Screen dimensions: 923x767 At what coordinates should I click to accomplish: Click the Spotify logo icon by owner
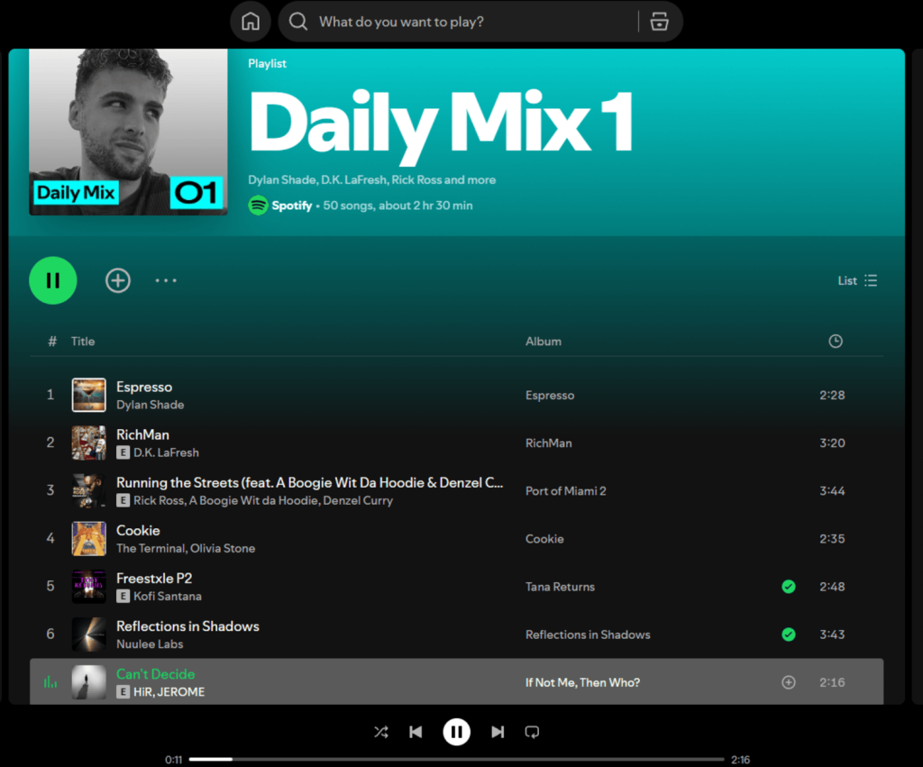click(258, 205)
